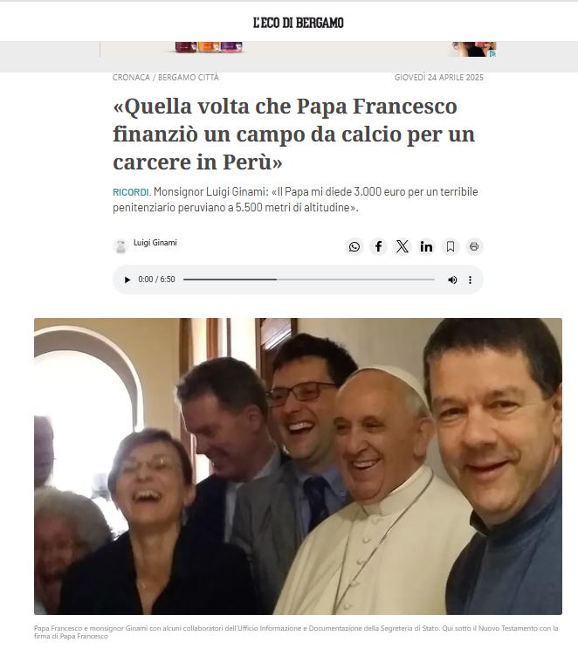The image size is (578, 663).
Task: Open L'Eco di Bergamo homepage logo
Action: click(299, 23)
